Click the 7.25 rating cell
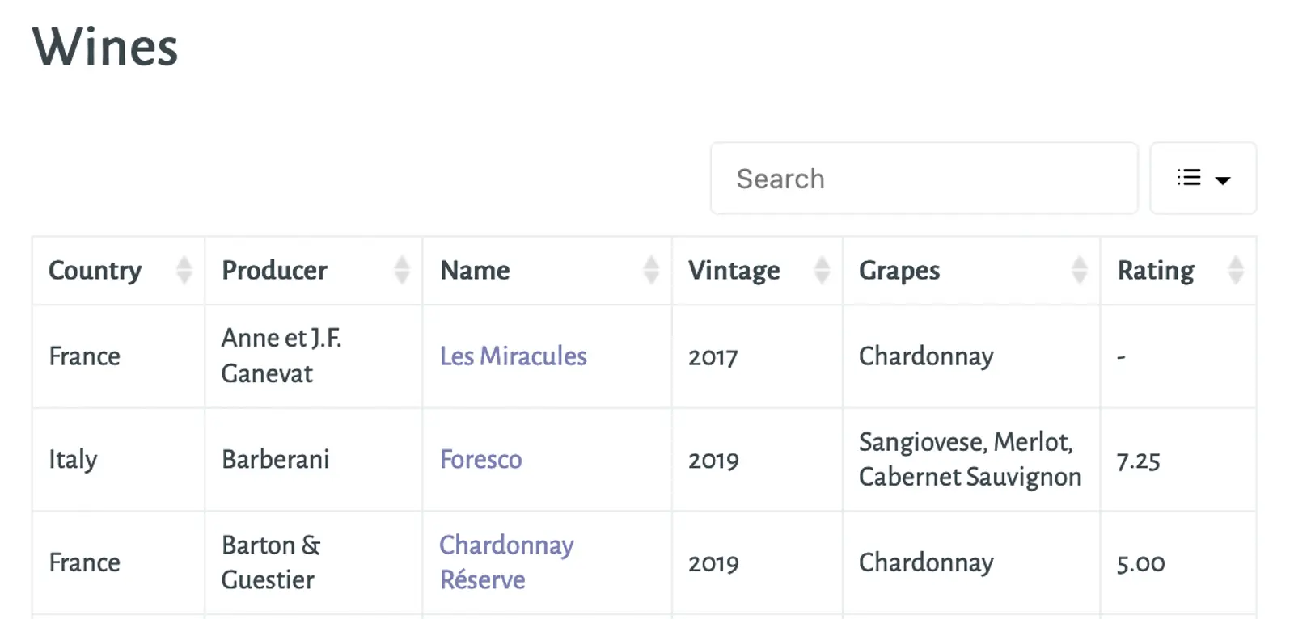 (x=1138, y=461)
